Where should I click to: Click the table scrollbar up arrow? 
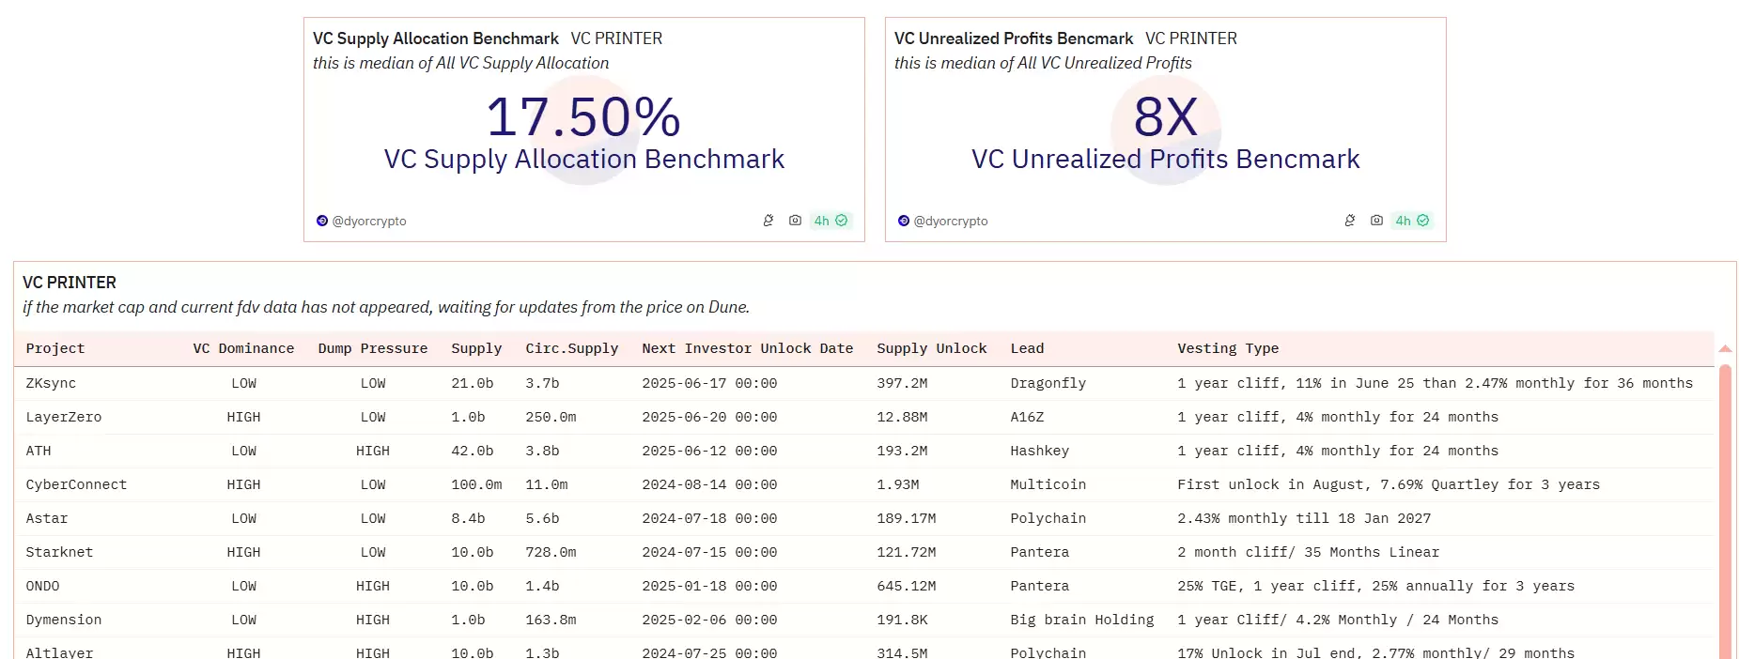click(1725, 349)
